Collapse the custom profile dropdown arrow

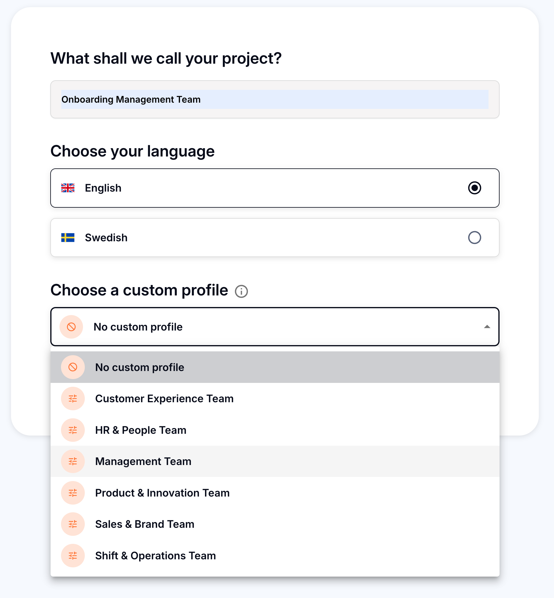[x=487, y=327]
